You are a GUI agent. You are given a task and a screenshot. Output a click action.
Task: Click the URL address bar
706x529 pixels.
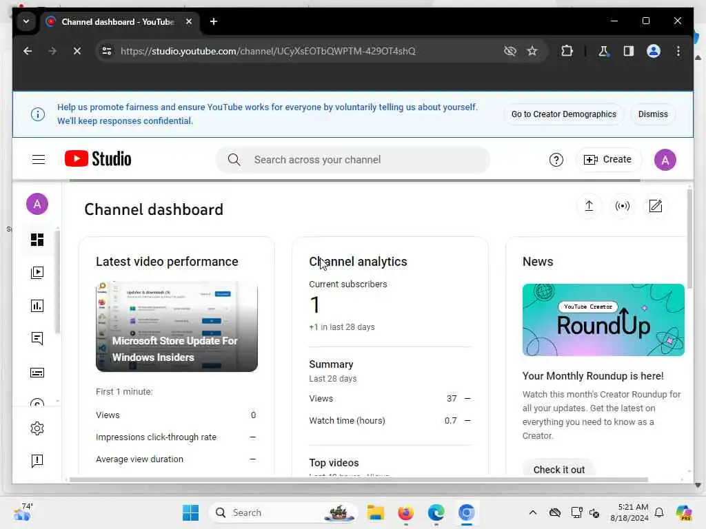coord(268,51)
